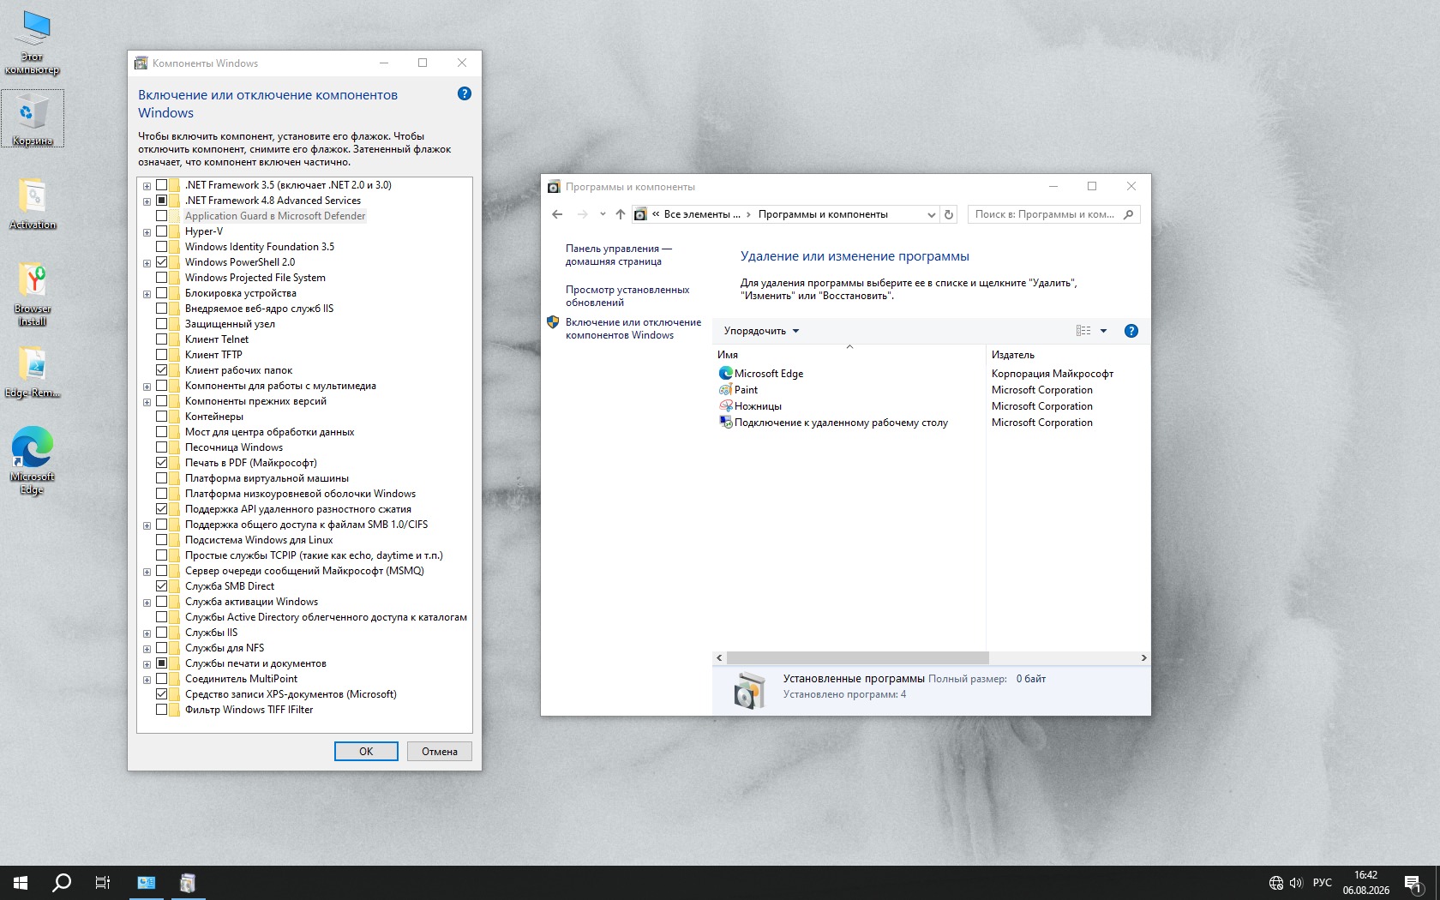
Task: Open the notification center icon
Action: (x=1413, y=883)
